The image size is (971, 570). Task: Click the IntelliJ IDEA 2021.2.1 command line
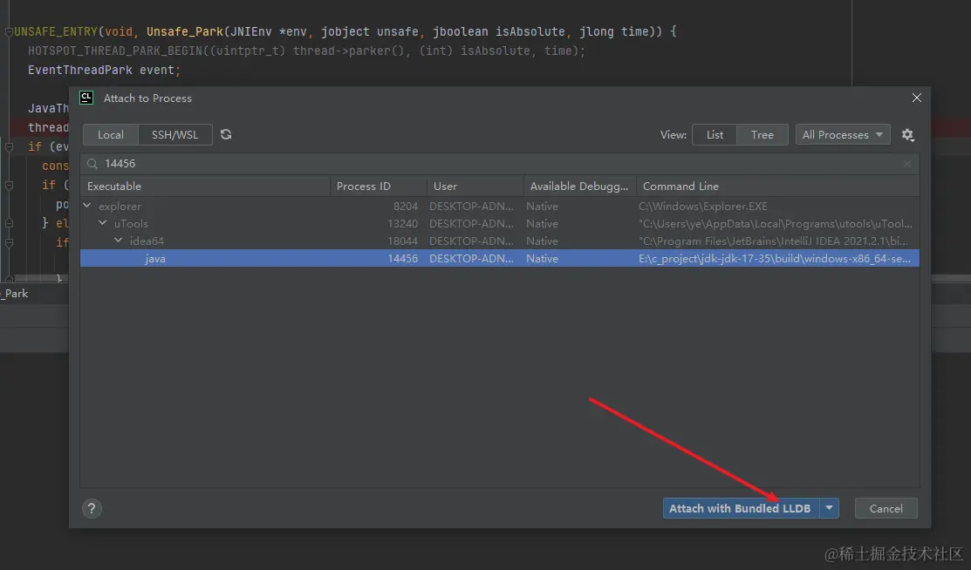773,241
